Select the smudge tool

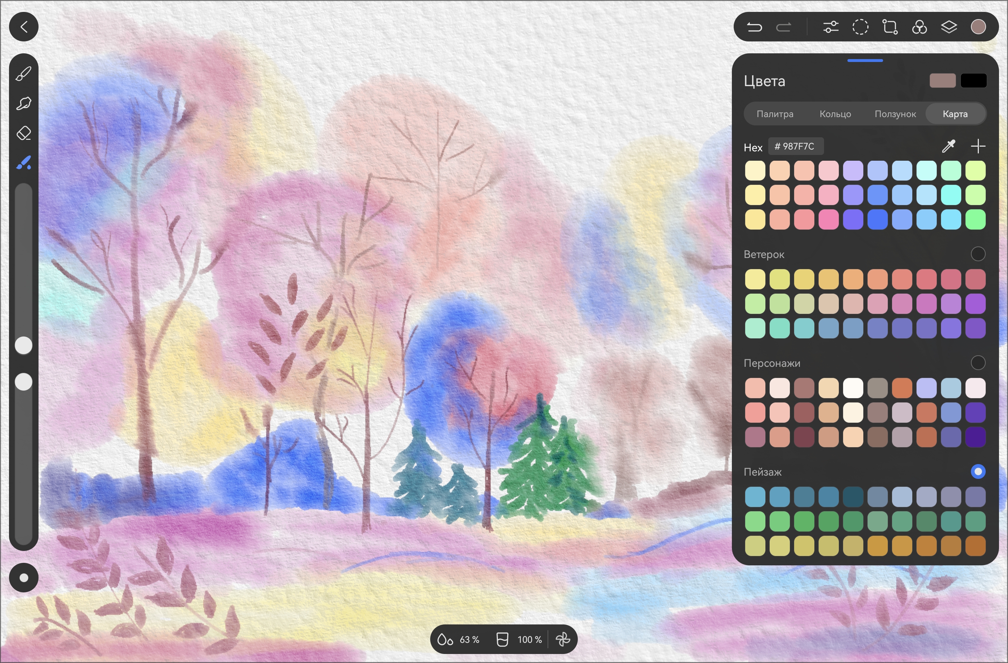[24, 103]
